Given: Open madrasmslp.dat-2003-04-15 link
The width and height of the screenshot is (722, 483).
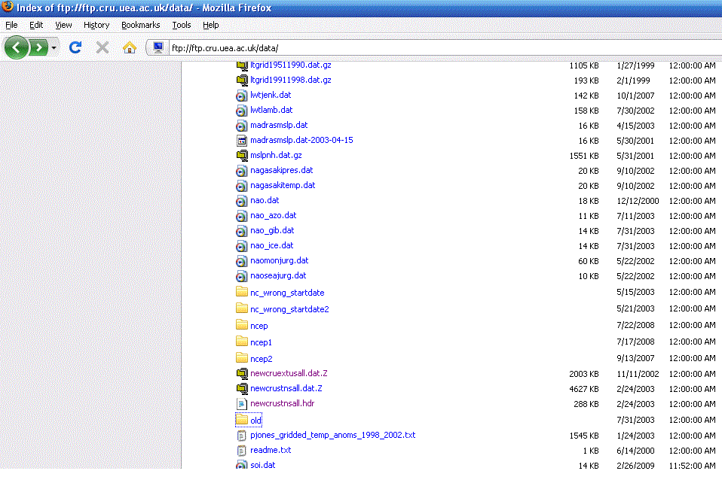Looking at the screenshot, I should coord(301,140).
